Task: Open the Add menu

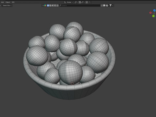Action: pos(3,2)
